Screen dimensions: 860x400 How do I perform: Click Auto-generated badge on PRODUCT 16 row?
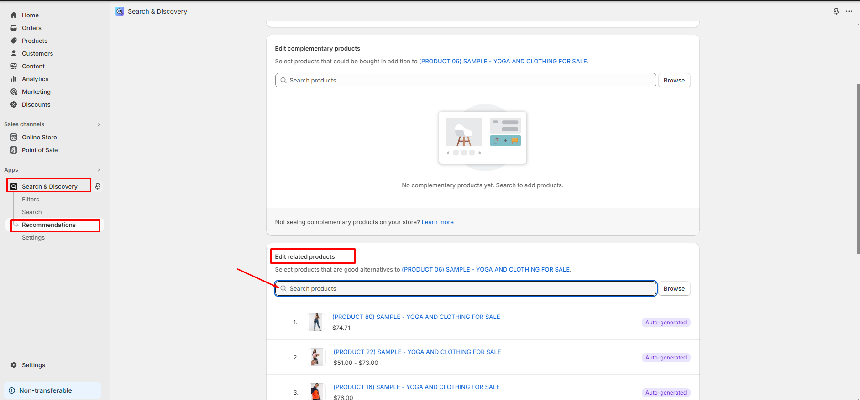[666, 393]
